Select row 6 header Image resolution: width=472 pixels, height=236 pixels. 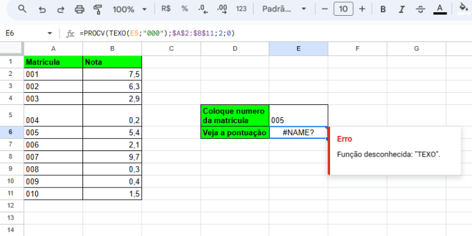click(x=12, y=132)
